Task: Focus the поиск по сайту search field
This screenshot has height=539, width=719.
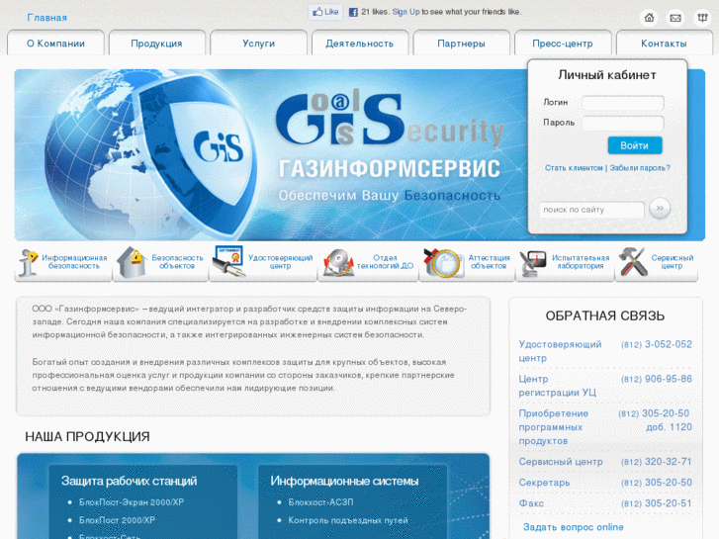Action: pyautogui.click(x=591, y=210)
